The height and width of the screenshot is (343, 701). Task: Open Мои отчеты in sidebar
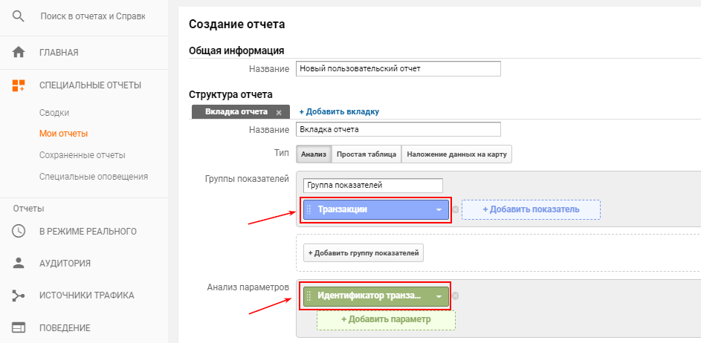[63, 134]
